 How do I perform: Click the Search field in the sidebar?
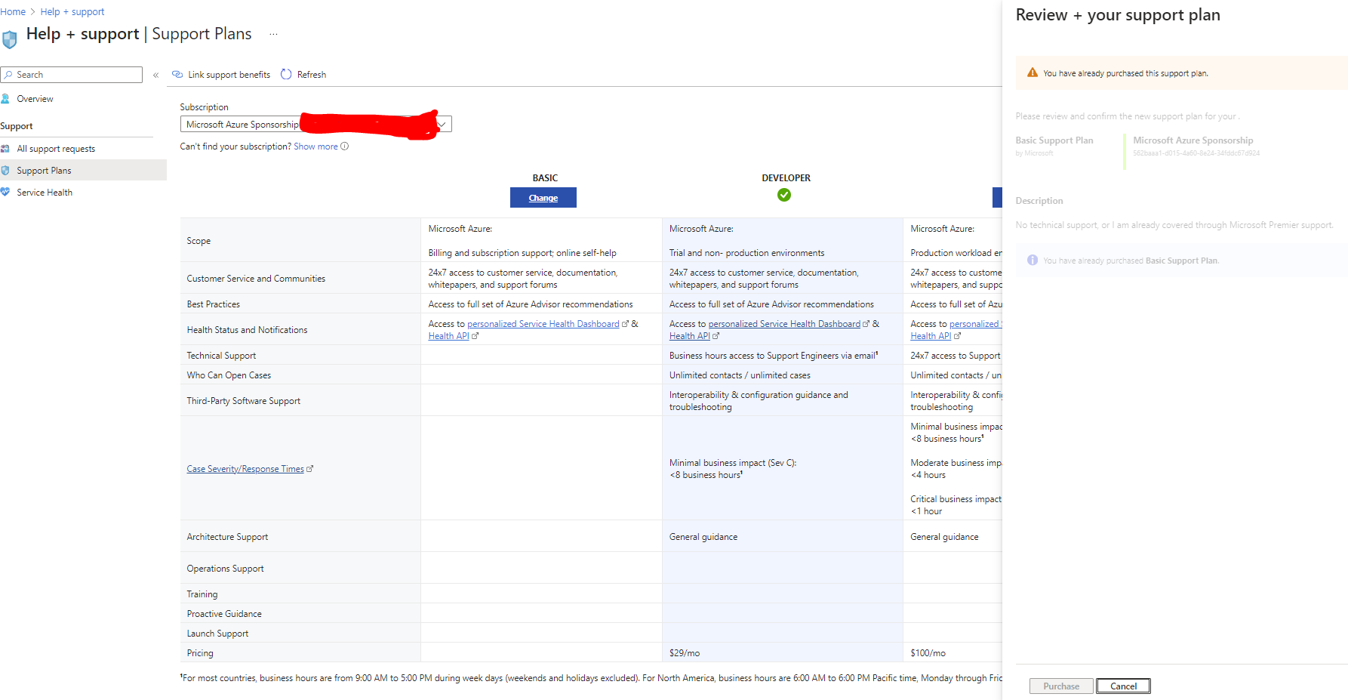(x=72, y=75)
